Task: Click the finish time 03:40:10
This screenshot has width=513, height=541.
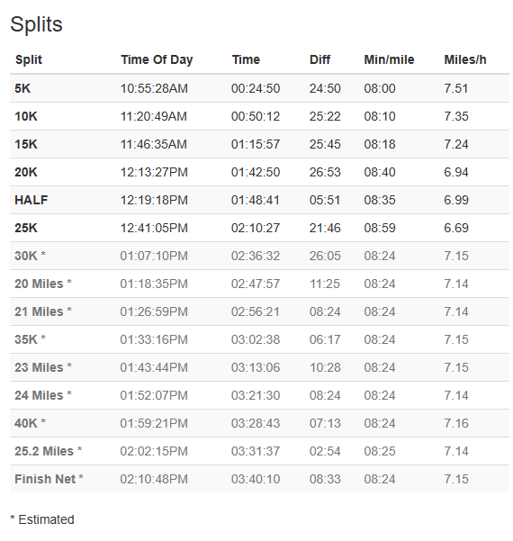Action: click(256, 479)
